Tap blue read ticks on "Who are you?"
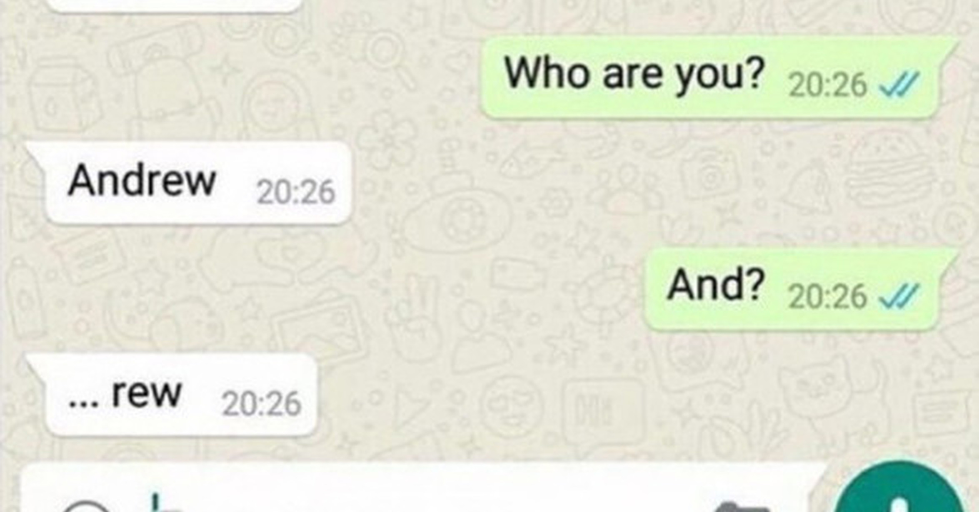 (899, 85)
